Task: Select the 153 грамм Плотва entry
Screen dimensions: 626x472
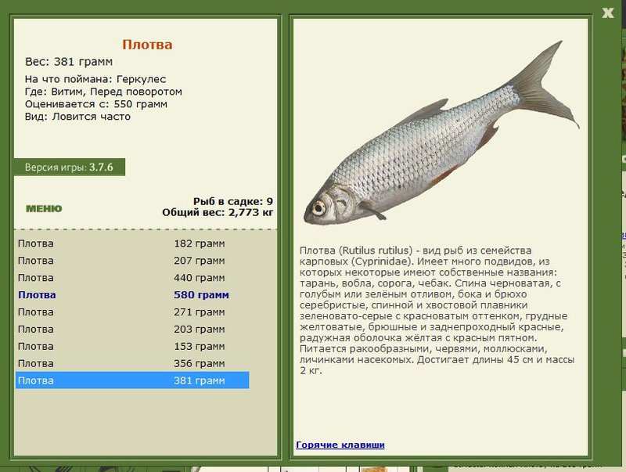Action: click(x=132, y=346)
